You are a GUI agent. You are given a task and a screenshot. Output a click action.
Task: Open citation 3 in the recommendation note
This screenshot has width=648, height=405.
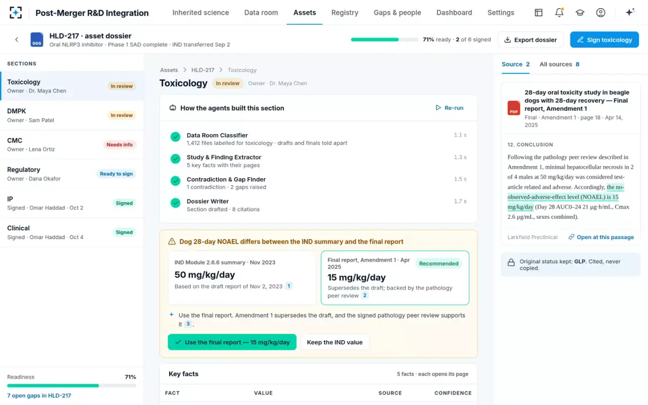pyautogui.click(x=188, y=324)
